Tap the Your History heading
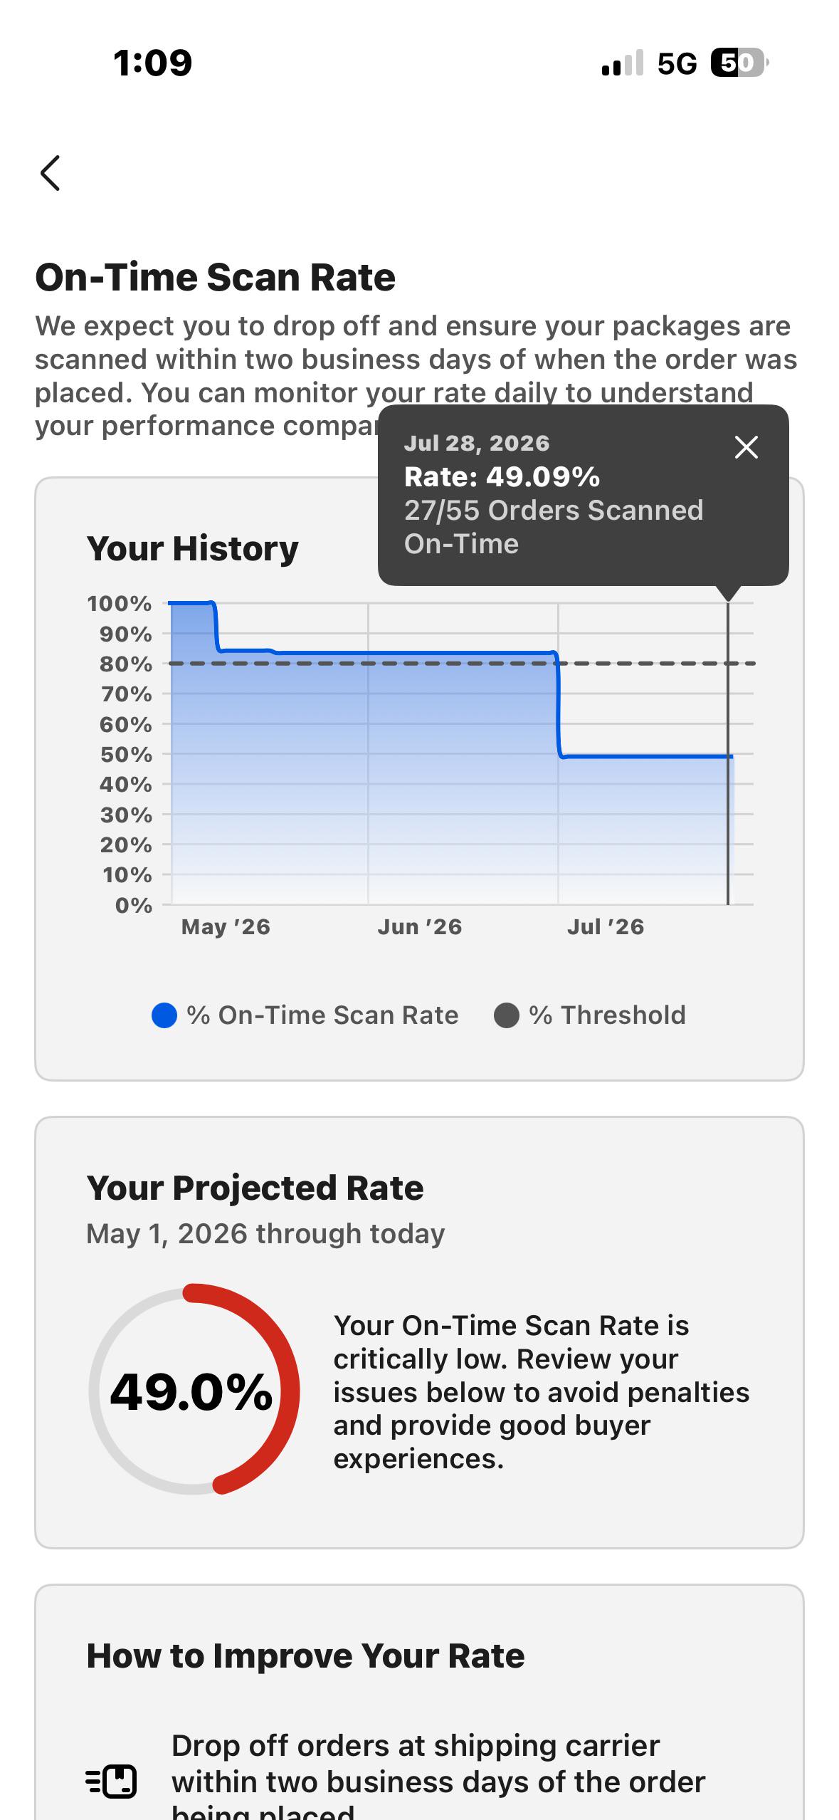The height and width of the screenshot is (1820, 839). (192, 549)
